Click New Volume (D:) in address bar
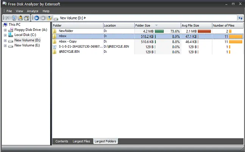 [72, 18]
